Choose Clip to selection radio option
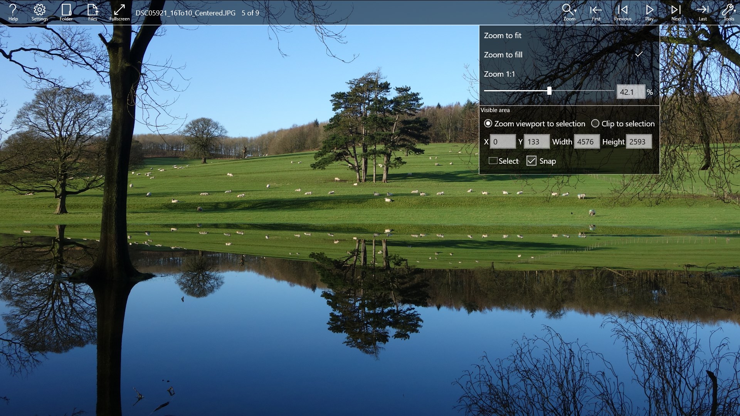Viewport: 740px width, 416px height. click(595, 124)
